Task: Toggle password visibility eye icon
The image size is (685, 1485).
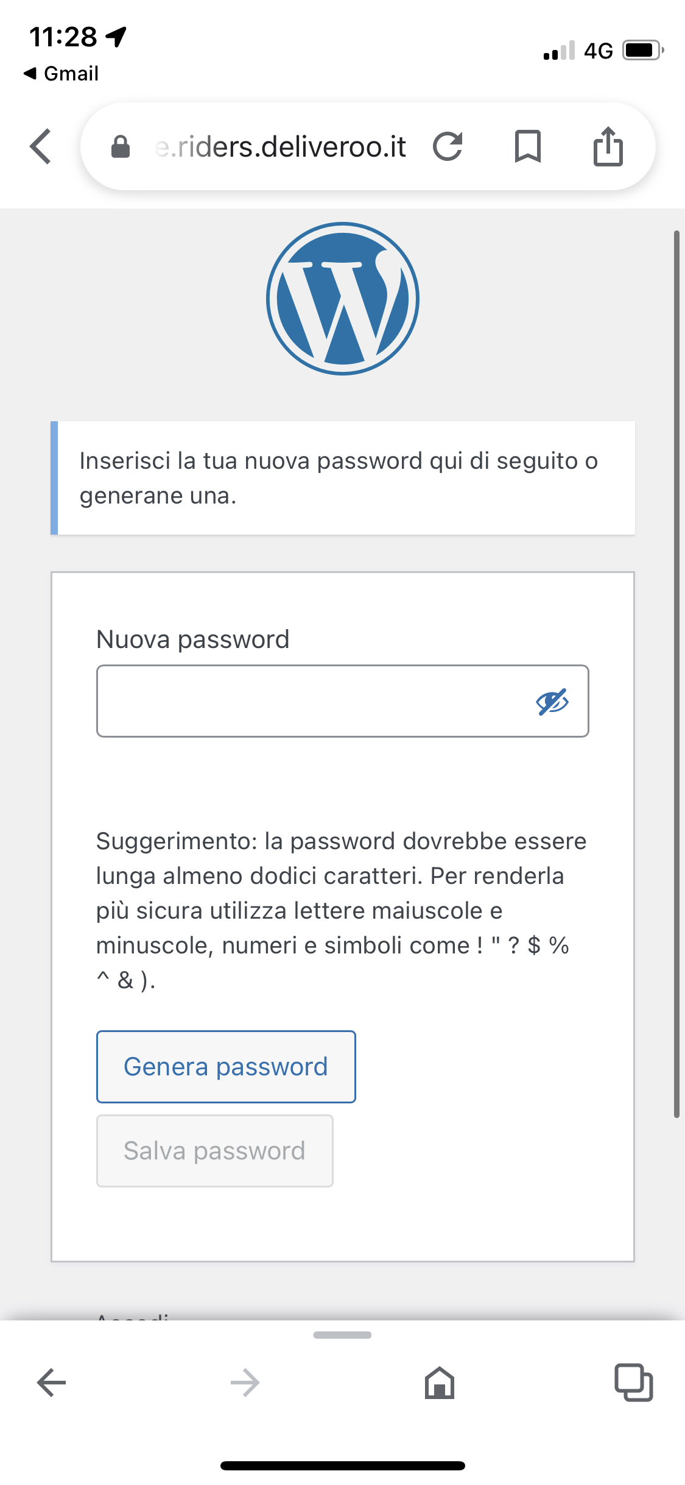Action: (x=552, y=702)
